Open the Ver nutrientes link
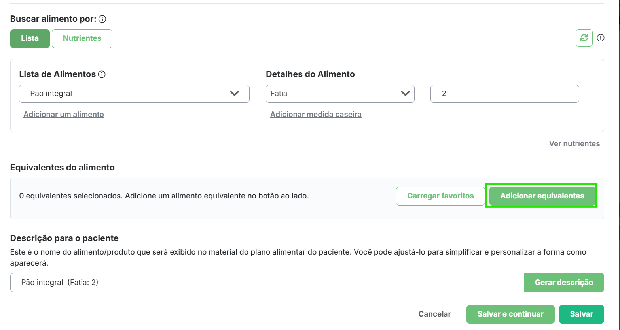Image resolution: width=620 pixels, height=330 pixels. coord(574,144)
